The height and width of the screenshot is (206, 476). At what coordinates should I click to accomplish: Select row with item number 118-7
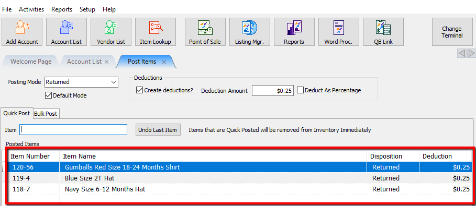pyautogui.click(x=239, y=189)
